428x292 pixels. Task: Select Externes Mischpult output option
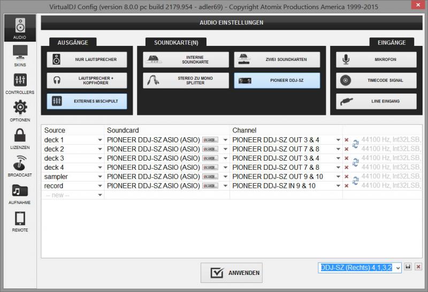coord(87,101)
